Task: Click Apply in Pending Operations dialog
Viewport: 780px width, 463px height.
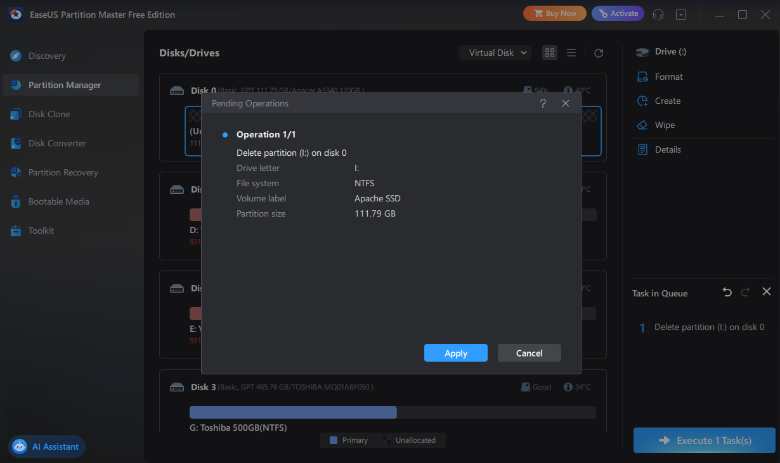Action: pyautogui.click(x=455, y=353)
